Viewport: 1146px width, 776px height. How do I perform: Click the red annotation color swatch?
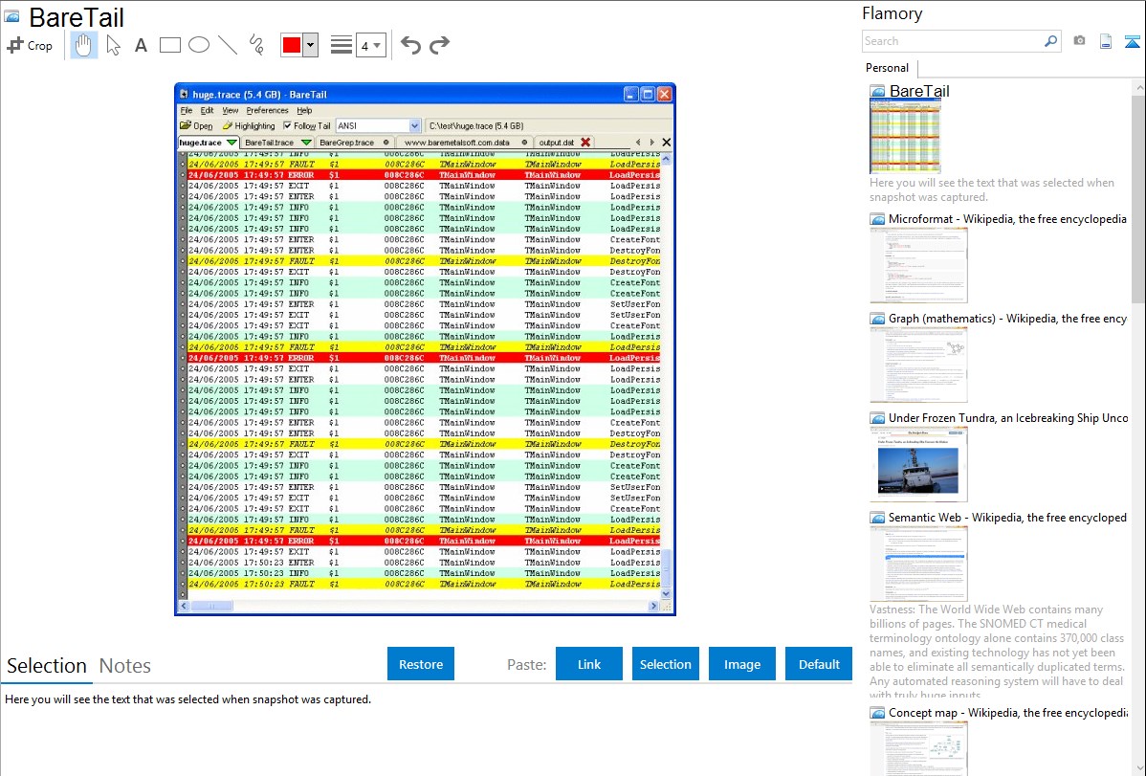(292, 45)
